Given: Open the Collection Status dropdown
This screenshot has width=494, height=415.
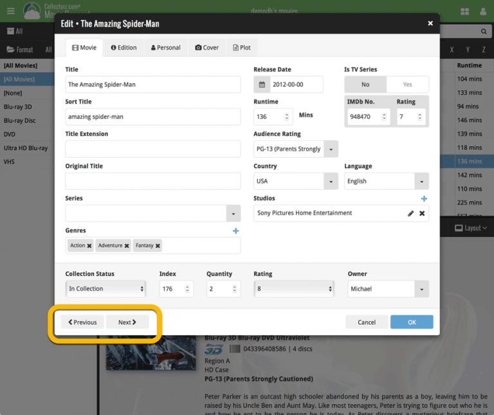Looking at the screenshot, I should pos(105,289).
